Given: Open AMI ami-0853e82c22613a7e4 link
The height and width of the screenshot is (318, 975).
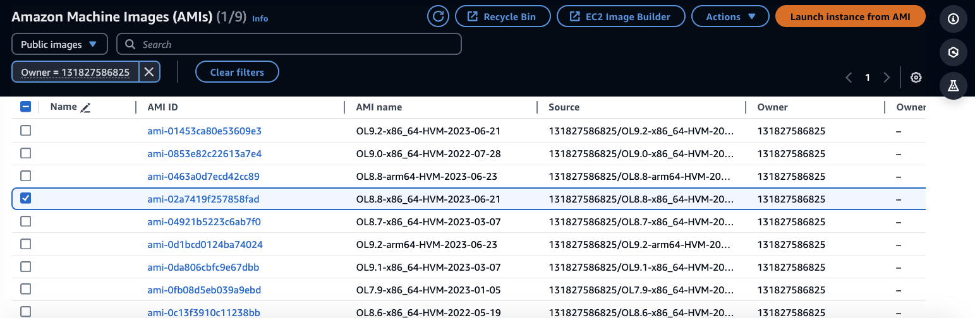Looking at the screenshot, I should tap(204, 154).
